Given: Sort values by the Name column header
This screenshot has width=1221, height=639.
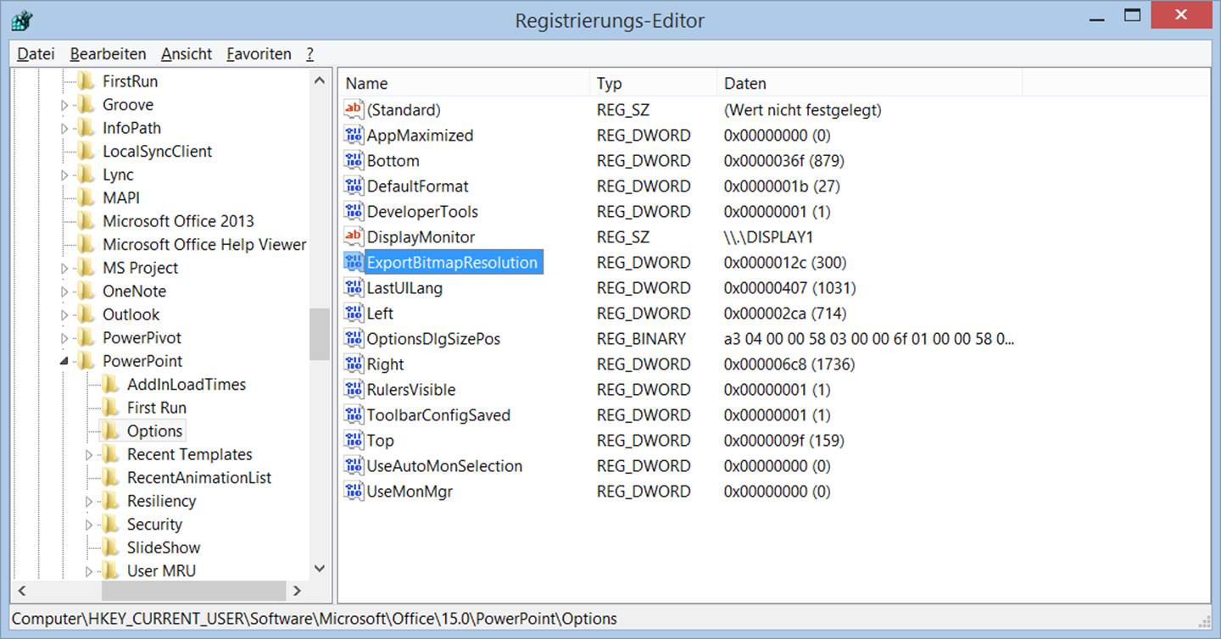Looking at the screenshot, I should (x=464, y=83).
